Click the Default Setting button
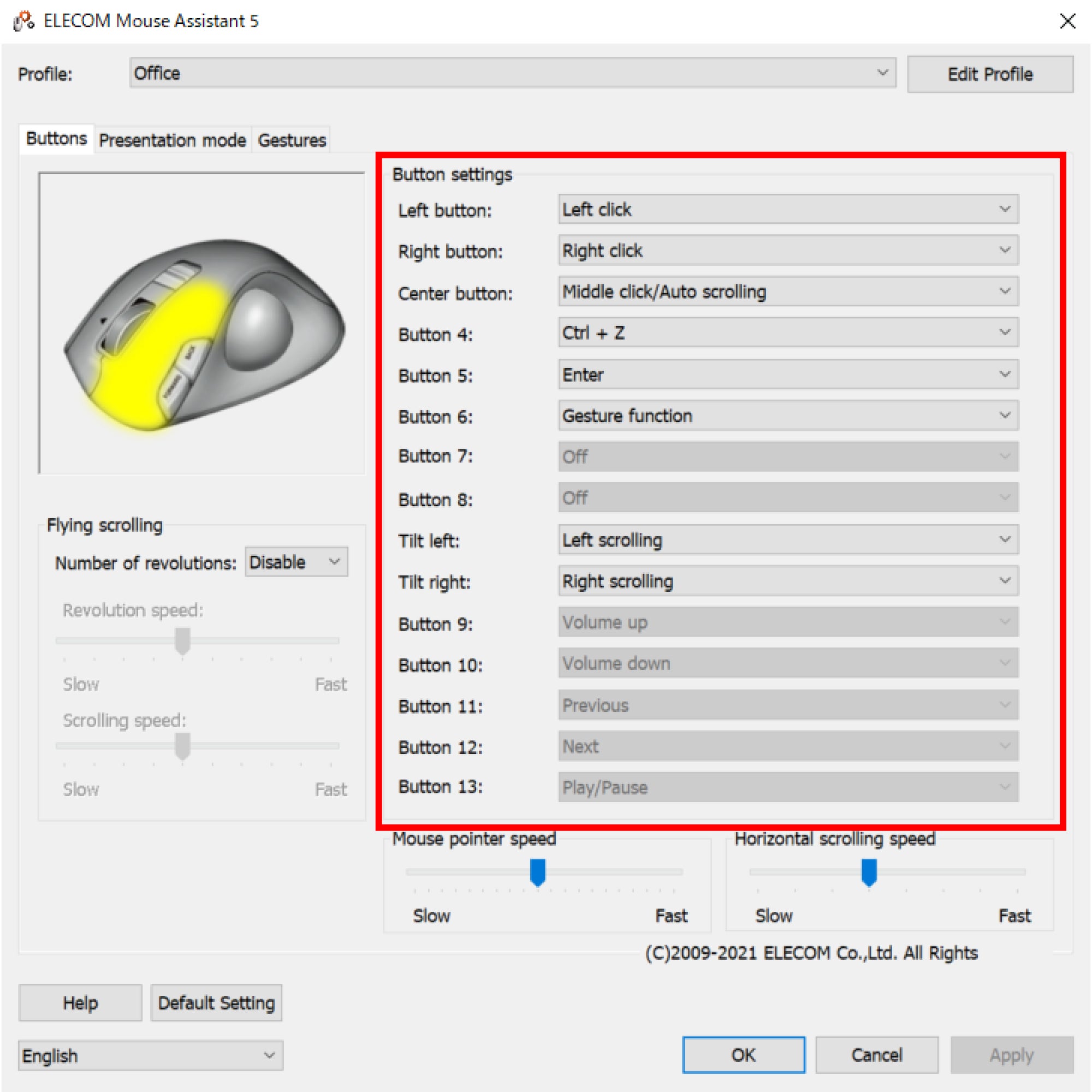1092x1092 pixels. 216,1002
